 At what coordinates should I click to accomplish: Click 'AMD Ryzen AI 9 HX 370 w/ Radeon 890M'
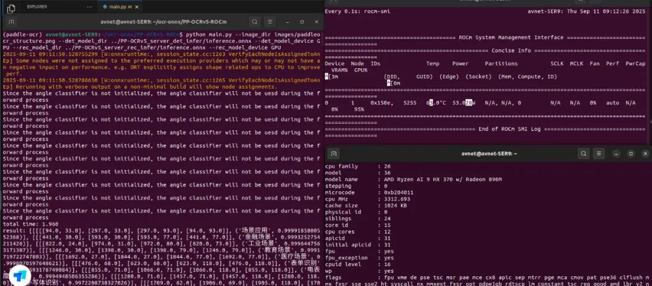pos(443,180)
